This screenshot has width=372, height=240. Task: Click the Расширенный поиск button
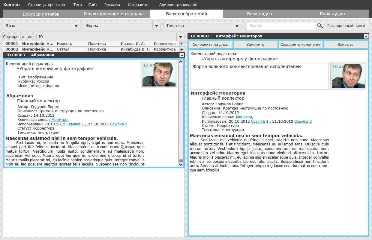tap(346, 26)
